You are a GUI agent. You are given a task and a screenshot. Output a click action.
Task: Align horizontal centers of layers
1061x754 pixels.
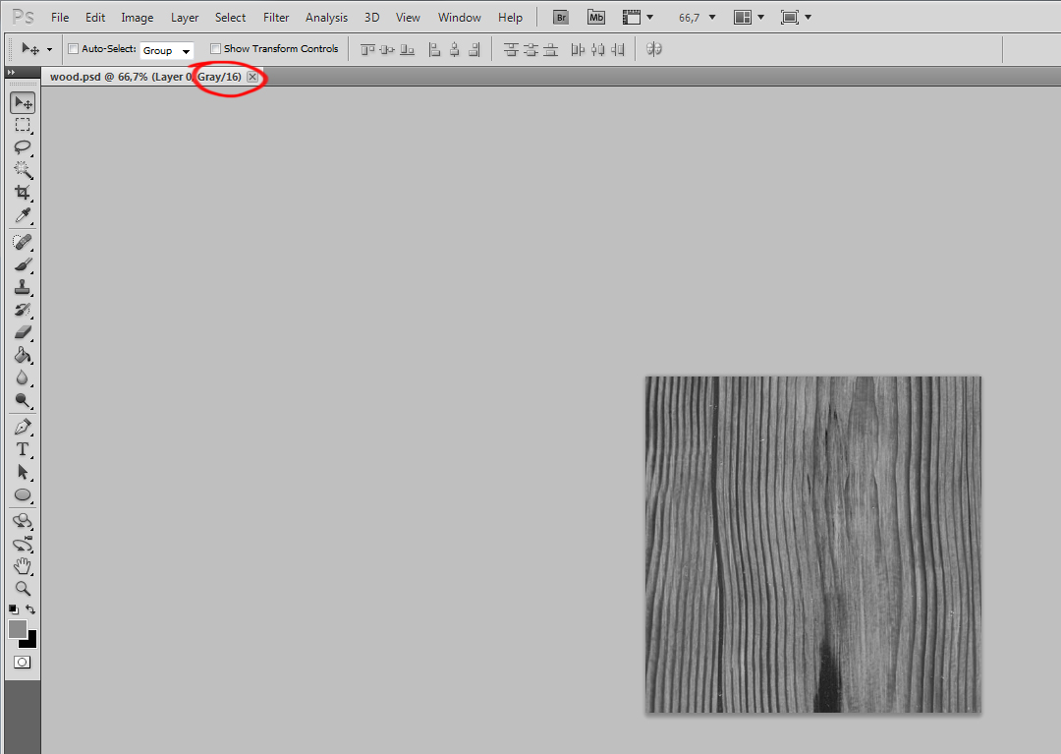pyautogui.click(x=455, y=49)
